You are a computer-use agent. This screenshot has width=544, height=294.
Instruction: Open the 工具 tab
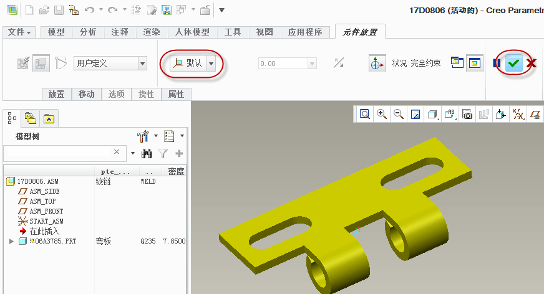coord(233,32)
